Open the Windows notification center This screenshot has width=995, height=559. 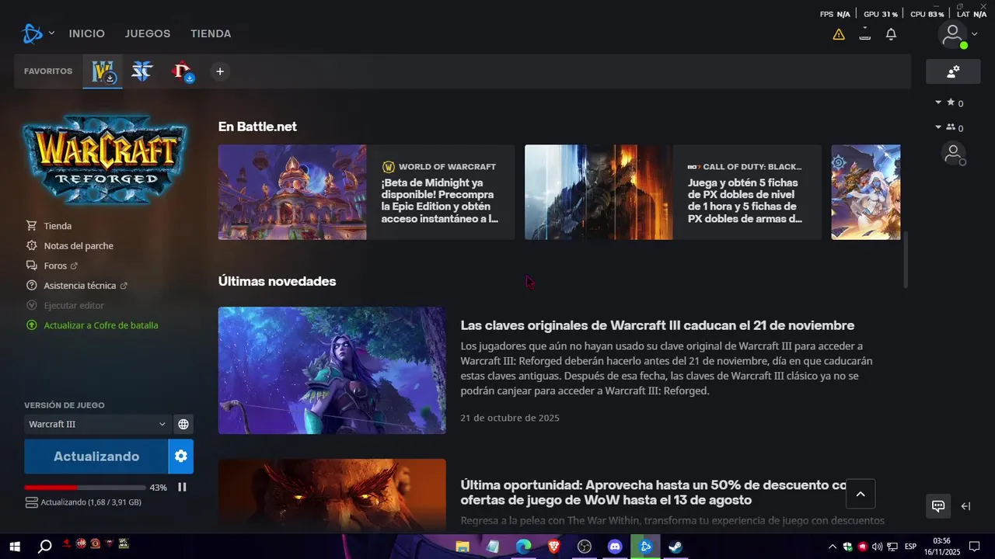tap(974, 547)
